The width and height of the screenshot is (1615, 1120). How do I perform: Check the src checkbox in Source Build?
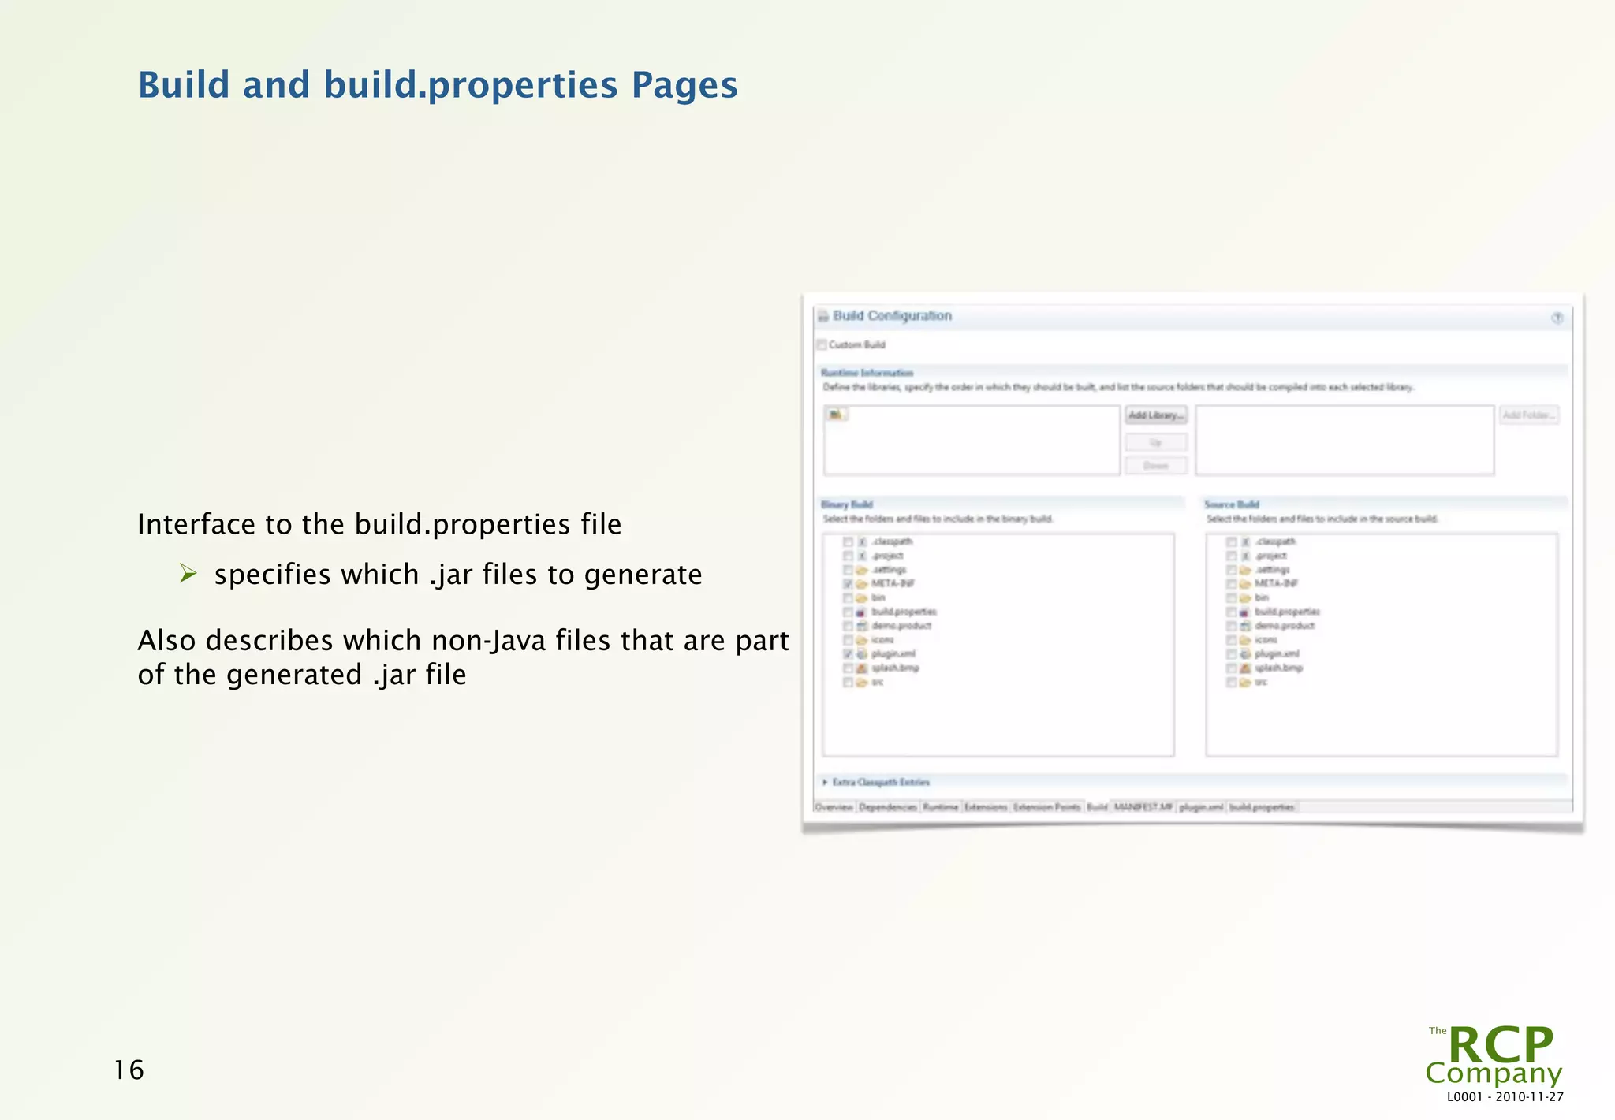point(1231,683)
